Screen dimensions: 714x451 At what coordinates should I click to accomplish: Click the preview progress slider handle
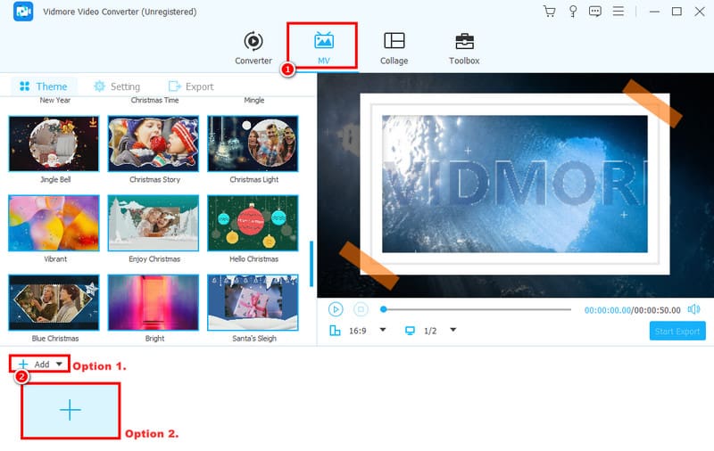(x=384, y=309)
